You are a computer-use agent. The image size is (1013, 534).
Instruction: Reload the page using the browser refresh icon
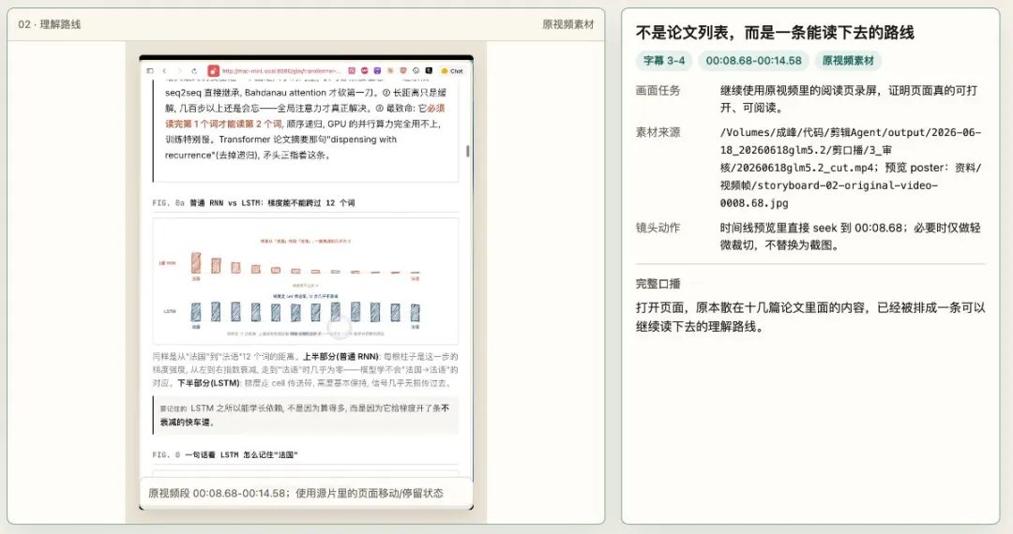click(194, 71)
